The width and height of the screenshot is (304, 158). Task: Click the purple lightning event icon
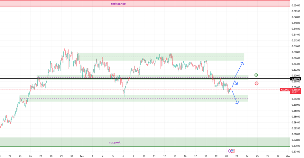click(x=230, y=151)
